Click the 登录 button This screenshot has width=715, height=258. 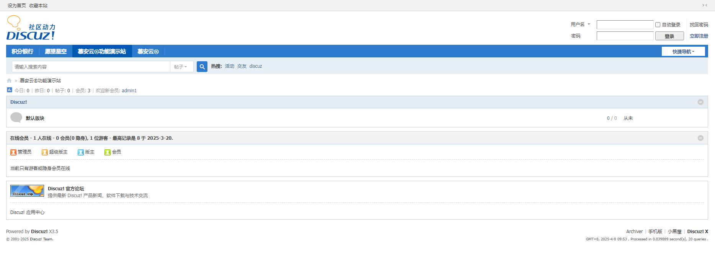pyautogui.click(x=669, y=36)
